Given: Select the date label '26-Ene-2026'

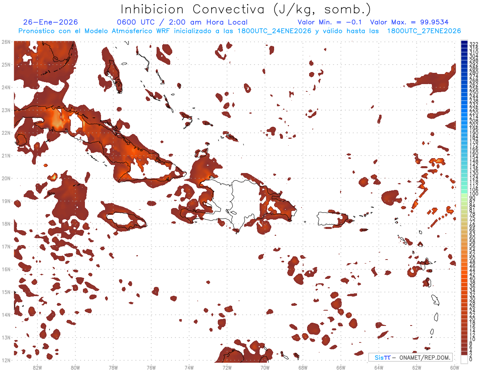Looking at the screenshot, I should (x=51, y=23).
